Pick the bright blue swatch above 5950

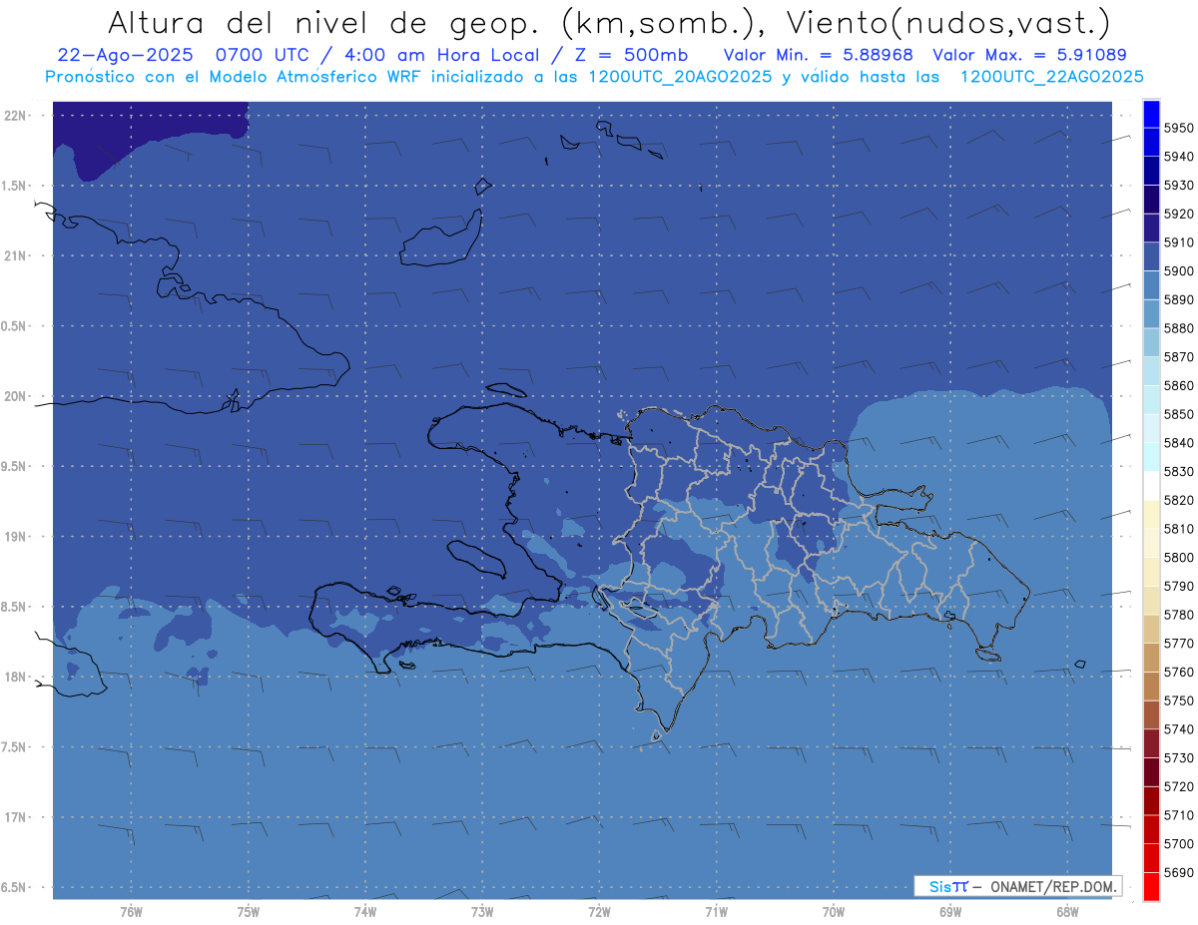click(x=1151, y=114)
